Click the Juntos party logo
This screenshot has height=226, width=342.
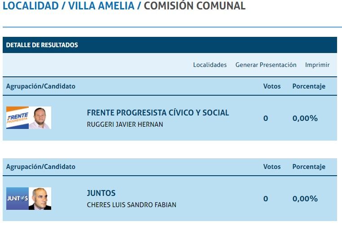(x=18, y=199)
